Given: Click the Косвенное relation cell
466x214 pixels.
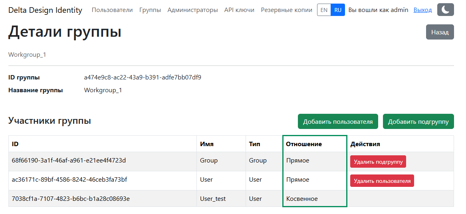Looking at the screenshot, I should 315,198.
